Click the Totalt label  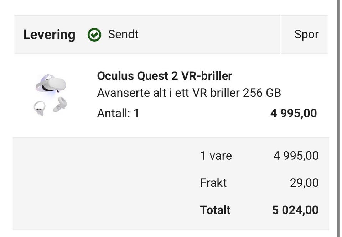[215, 210]
